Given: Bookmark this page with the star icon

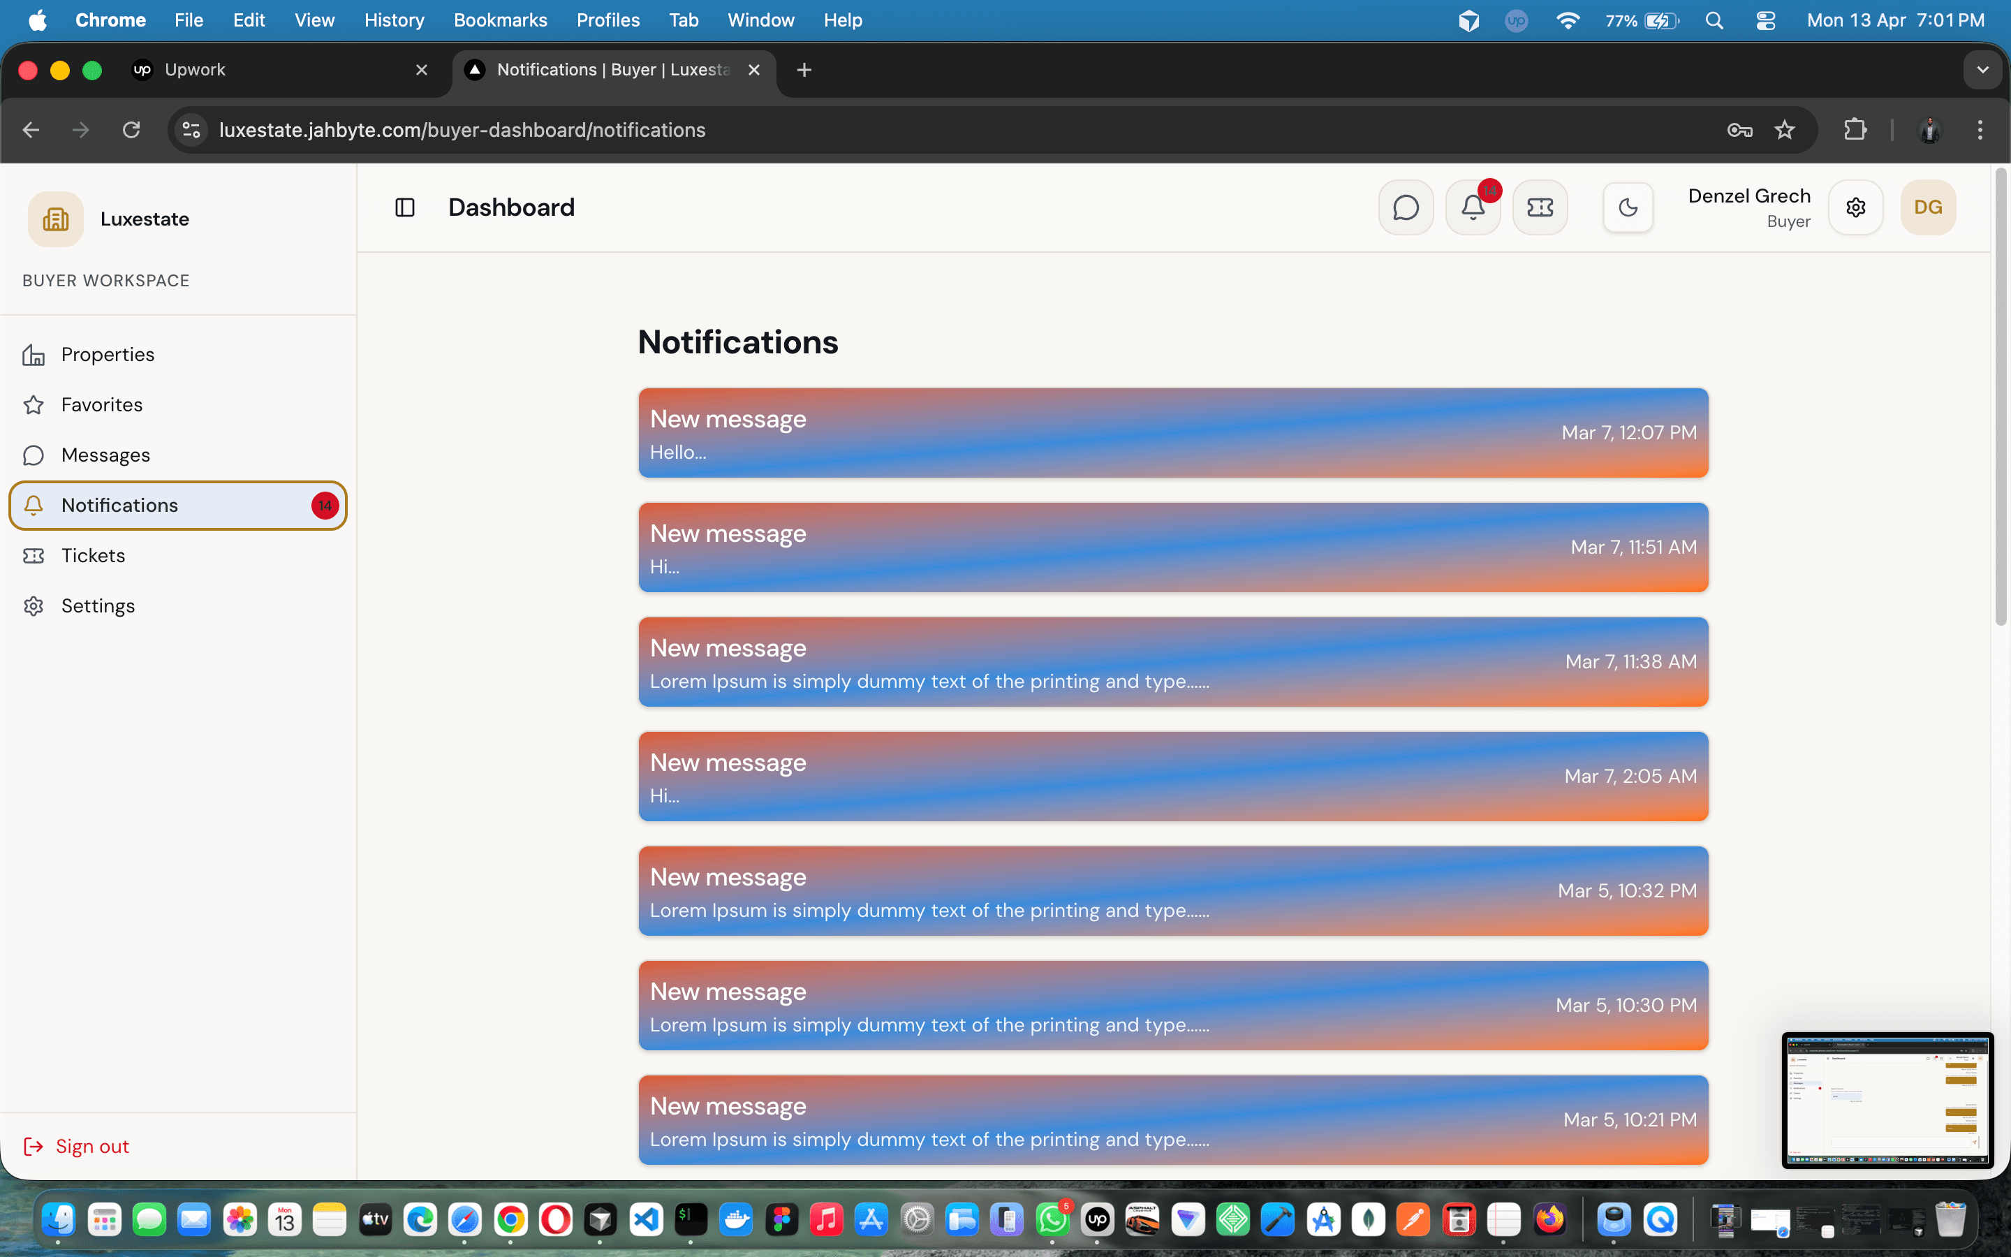Looking at the screenshot, I should [x=1785, y=130].
